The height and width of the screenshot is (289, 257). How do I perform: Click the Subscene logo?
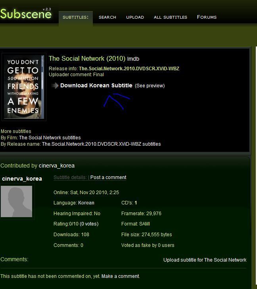click(x=26, y=14)
